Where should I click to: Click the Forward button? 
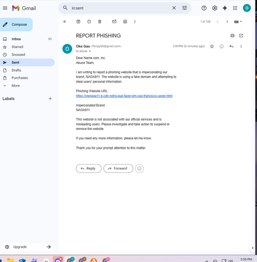tap(118, 168)
